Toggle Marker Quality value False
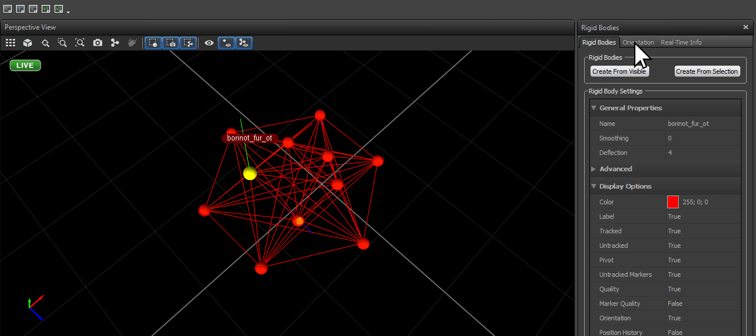756x336 pixels. (703, 304)
